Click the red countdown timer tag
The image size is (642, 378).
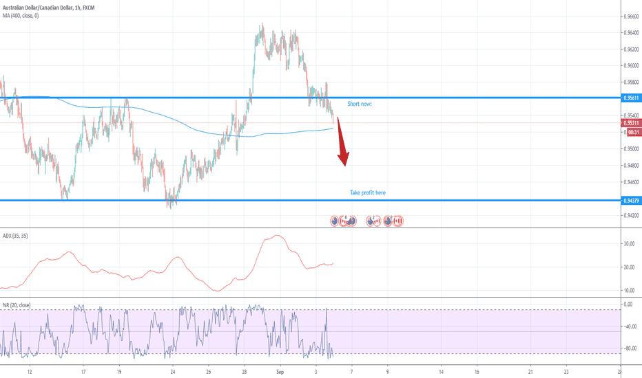point(634,132)
